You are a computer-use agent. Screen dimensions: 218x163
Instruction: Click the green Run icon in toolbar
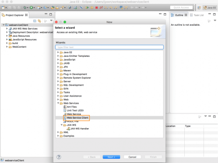[31, 7]
